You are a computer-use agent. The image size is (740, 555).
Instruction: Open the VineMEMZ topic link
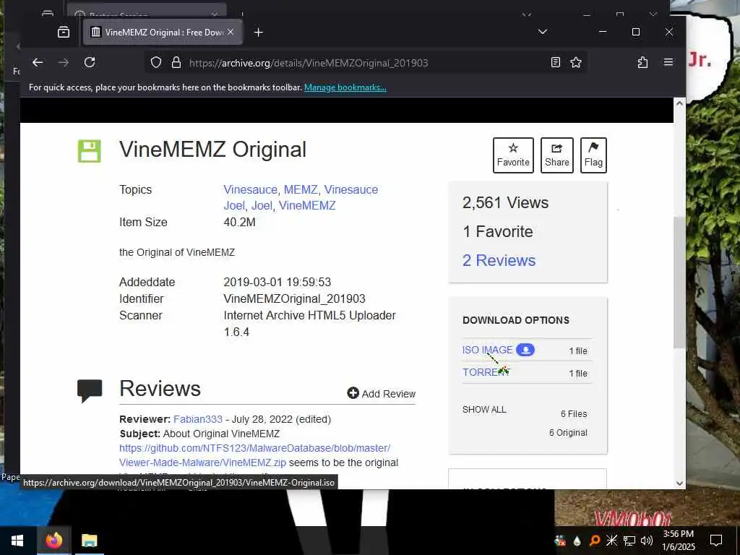click(x=307, y=206)
